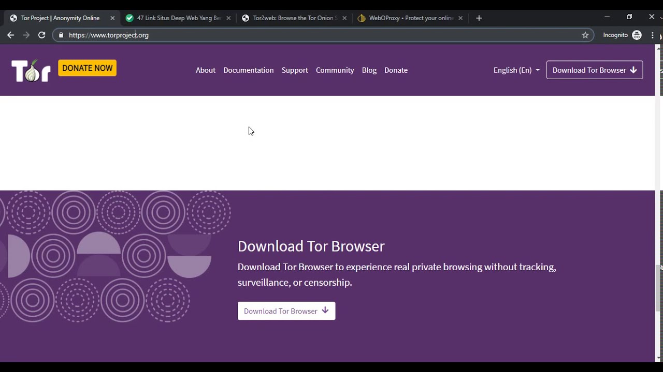Image resolution: width=663 pixels, height=372 pixels.
Task: Reload the Tor Project page
Action: point(42,35)
